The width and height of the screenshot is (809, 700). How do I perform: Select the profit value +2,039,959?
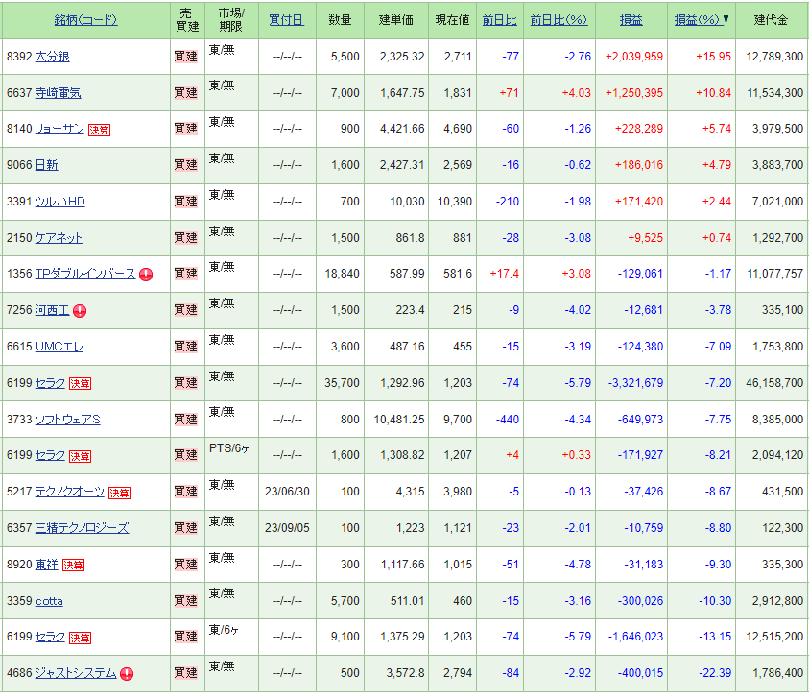click(x=634, y=57)
